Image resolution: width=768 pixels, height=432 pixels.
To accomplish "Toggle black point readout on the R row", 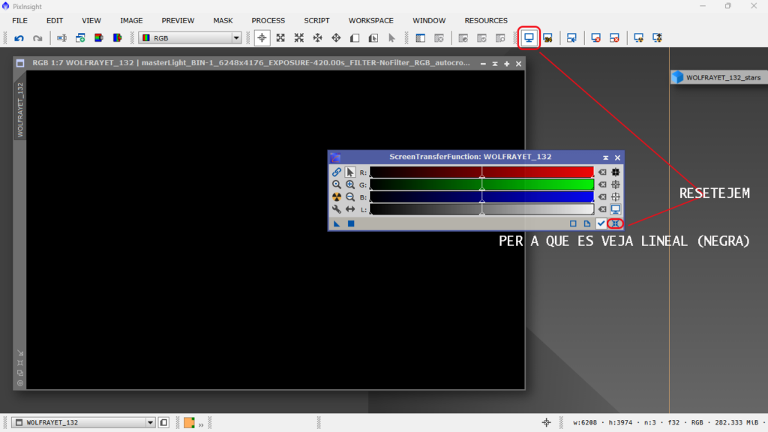I will (x=616, y=172).
